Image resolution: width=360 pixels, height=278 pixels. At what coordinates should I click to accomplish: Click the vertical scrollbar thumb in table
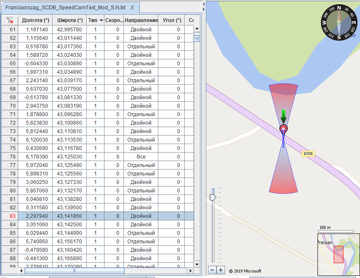pyautogui.click(x=197, y=38)
